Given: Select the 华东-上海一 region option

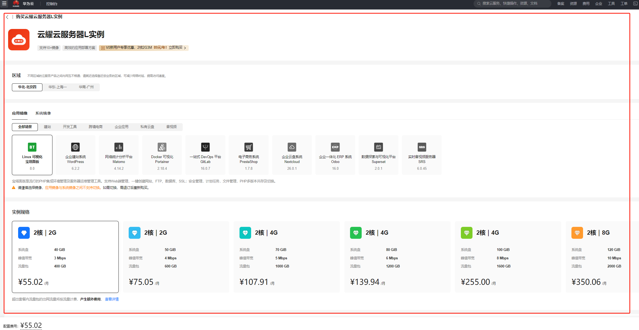Looking at the screenshot, I should 58,87.
